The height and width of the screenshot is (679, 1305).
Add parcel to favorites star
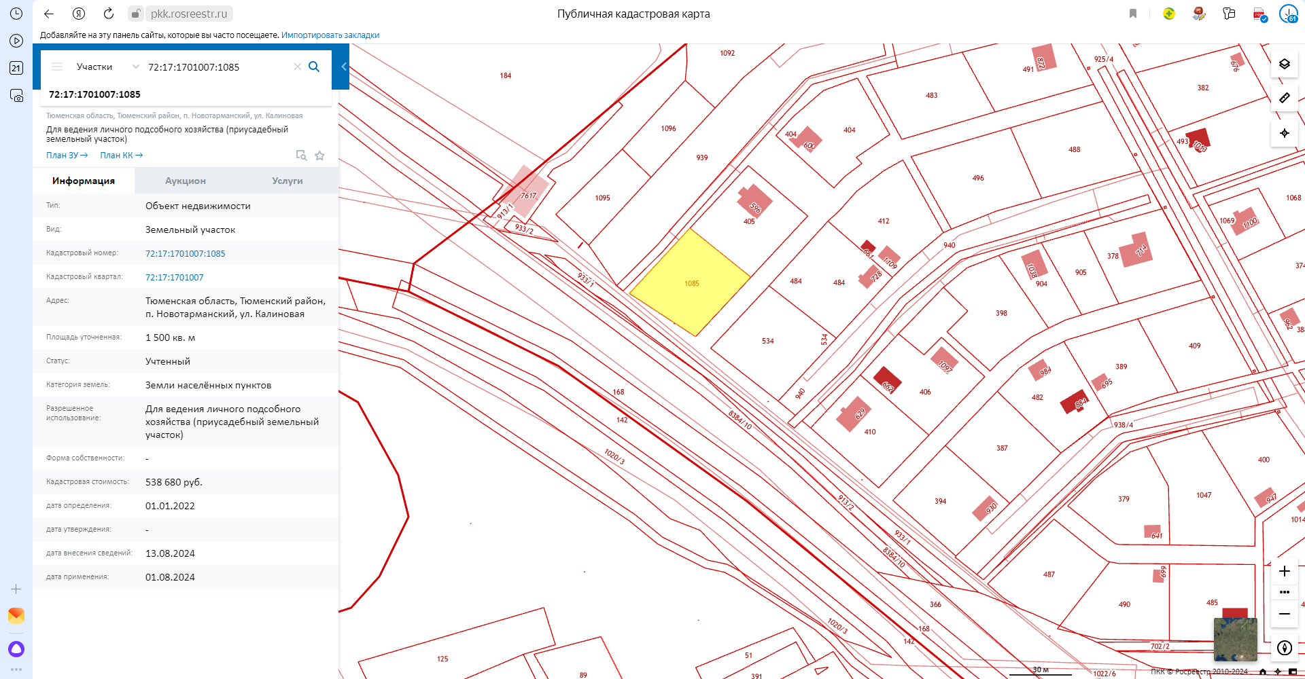319,155
